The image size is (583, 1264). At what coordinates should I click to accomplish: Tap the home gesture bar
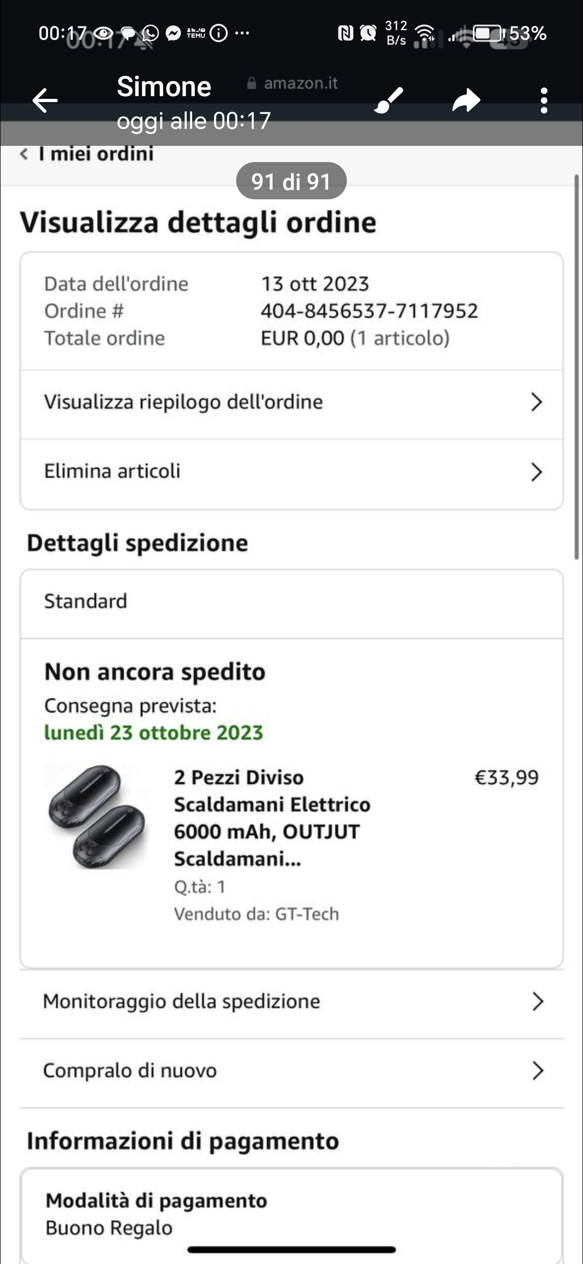291,1249
